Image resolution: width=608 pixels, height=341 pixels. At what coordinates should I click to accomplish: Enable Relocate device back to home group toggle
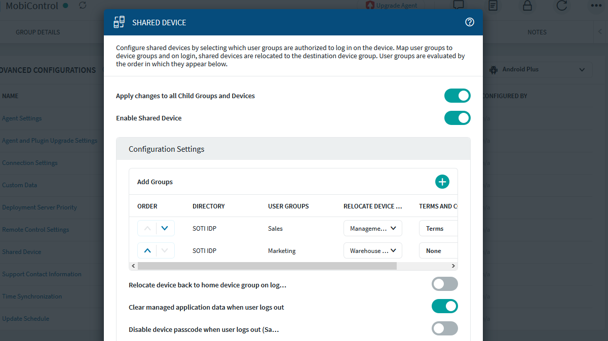444,284
